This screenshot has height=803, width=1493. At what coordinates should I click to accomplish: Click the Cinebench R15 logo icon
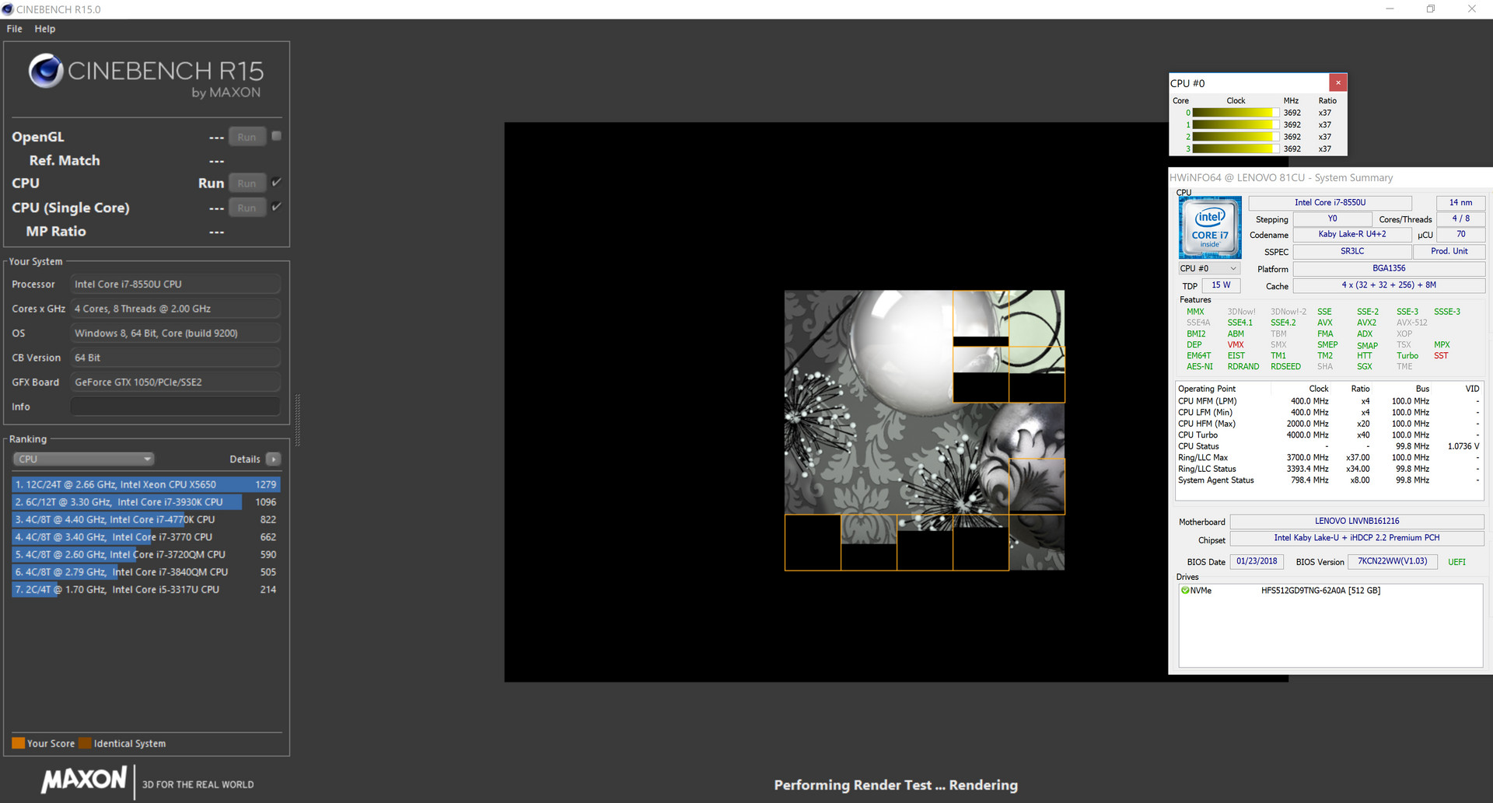coord(46,71)
